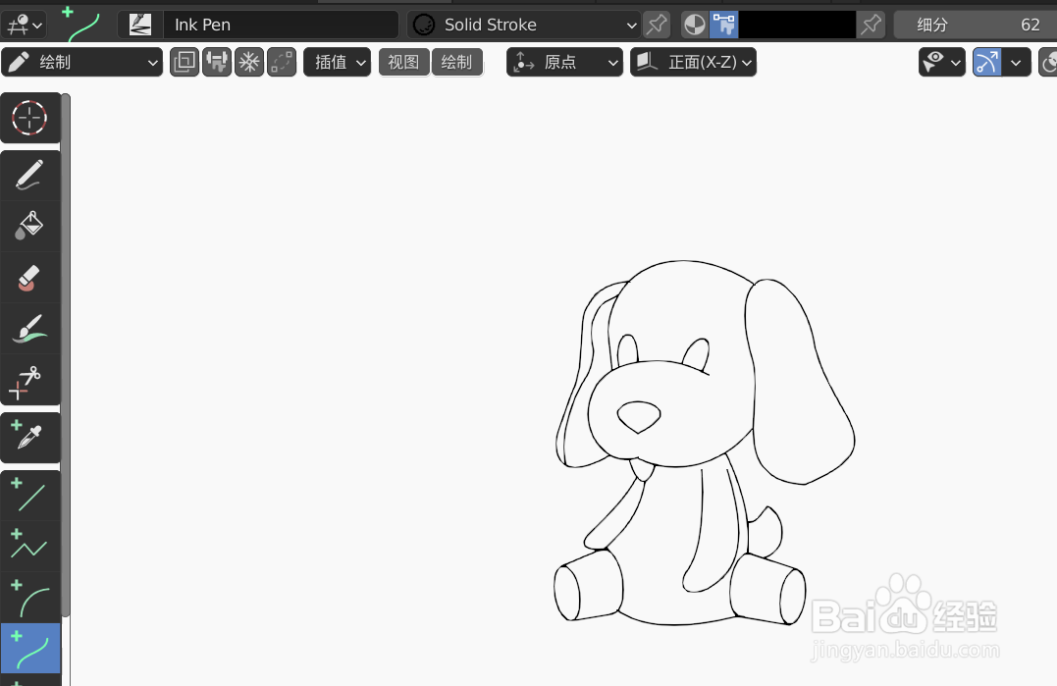Screen dimensions: 1057x686
Task: Open the 绘制 mode dropdown
Action: tap(82, 62)
